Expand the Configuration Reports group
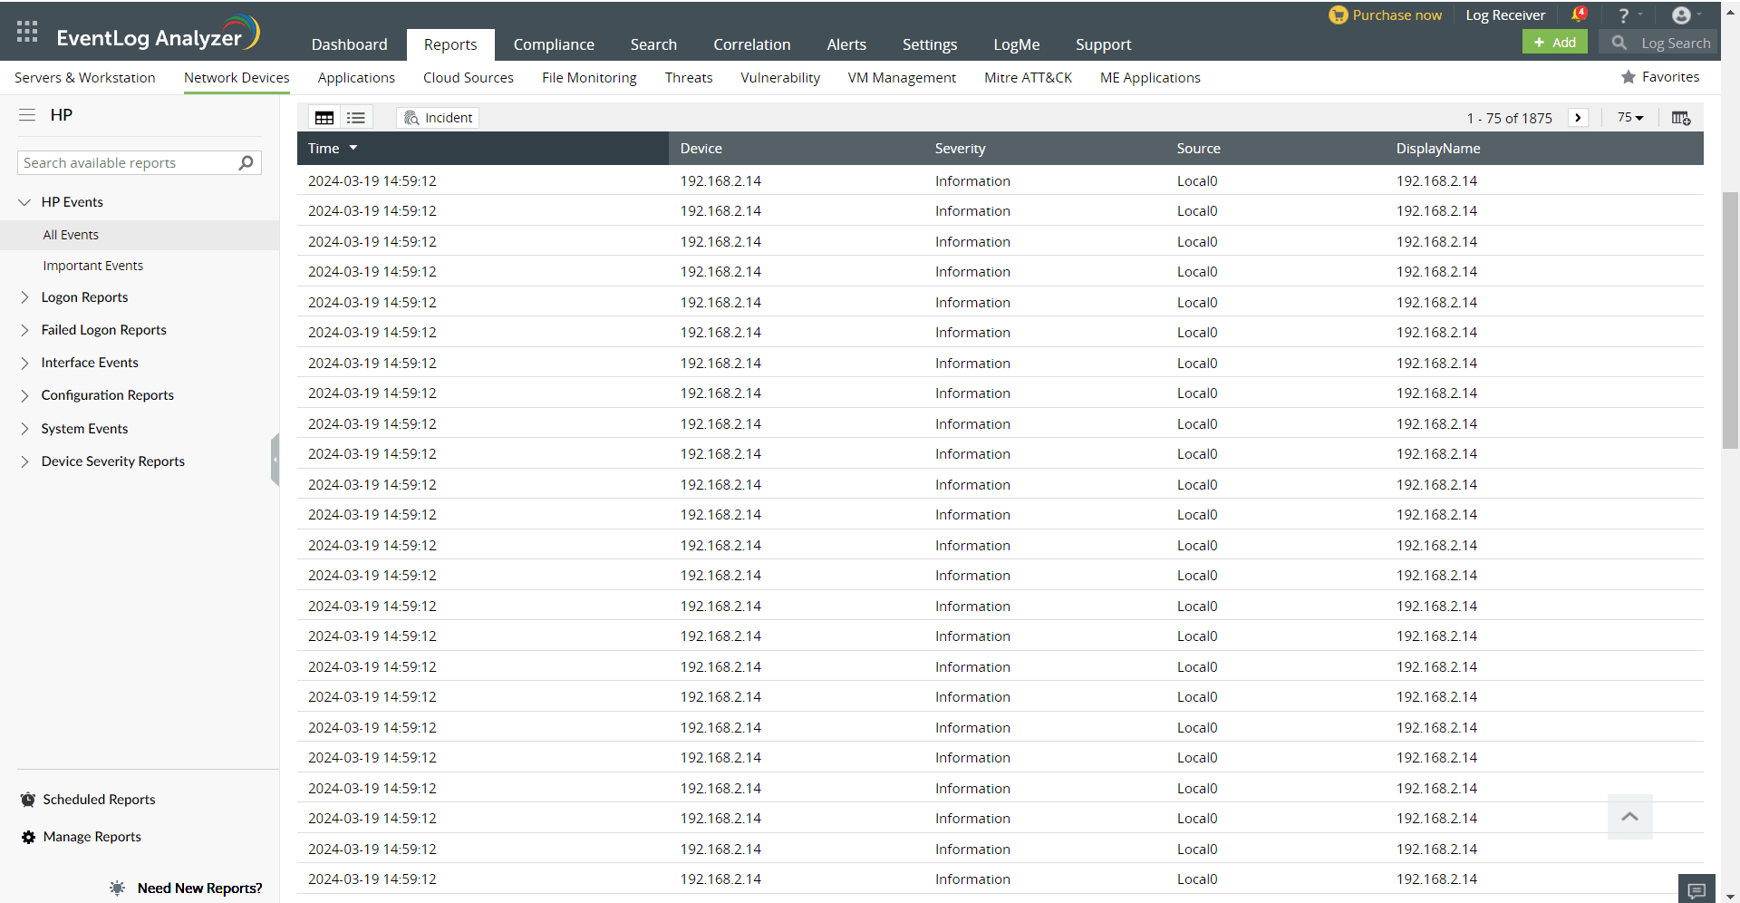The width and height of the screenshot is (1740, 903). [x=24, y=395]
